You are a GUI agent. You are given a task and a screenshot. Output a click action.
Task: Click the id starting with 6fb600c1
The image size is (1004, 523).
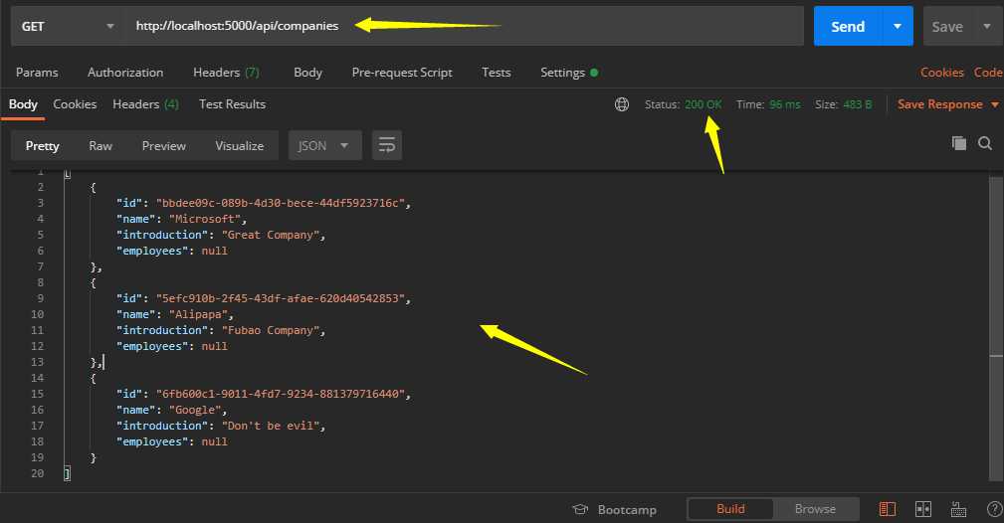tap(281, 394)
